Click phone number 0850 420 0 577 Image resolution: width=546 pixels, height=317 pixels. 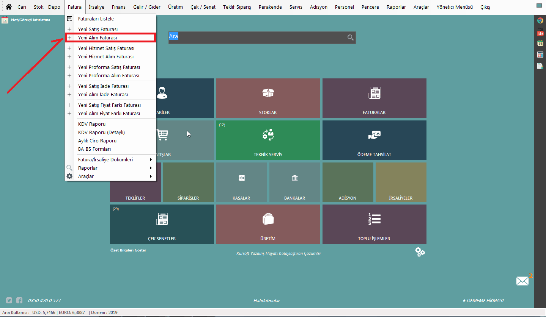click(44, 301)
